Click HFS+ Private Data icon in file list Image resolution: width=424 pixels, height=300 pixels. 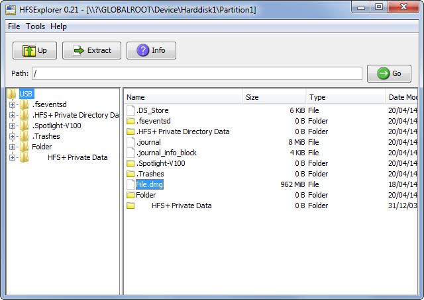point(131,206)
